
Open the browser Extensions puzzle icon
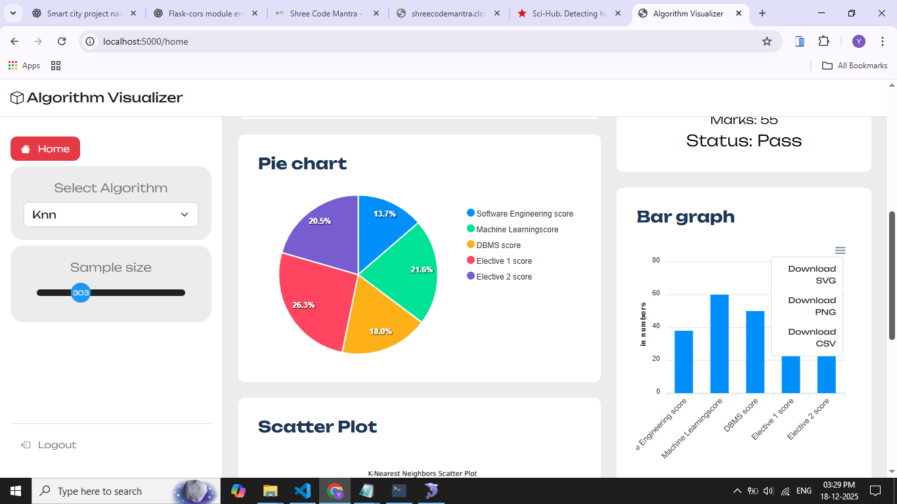point(823,41)
